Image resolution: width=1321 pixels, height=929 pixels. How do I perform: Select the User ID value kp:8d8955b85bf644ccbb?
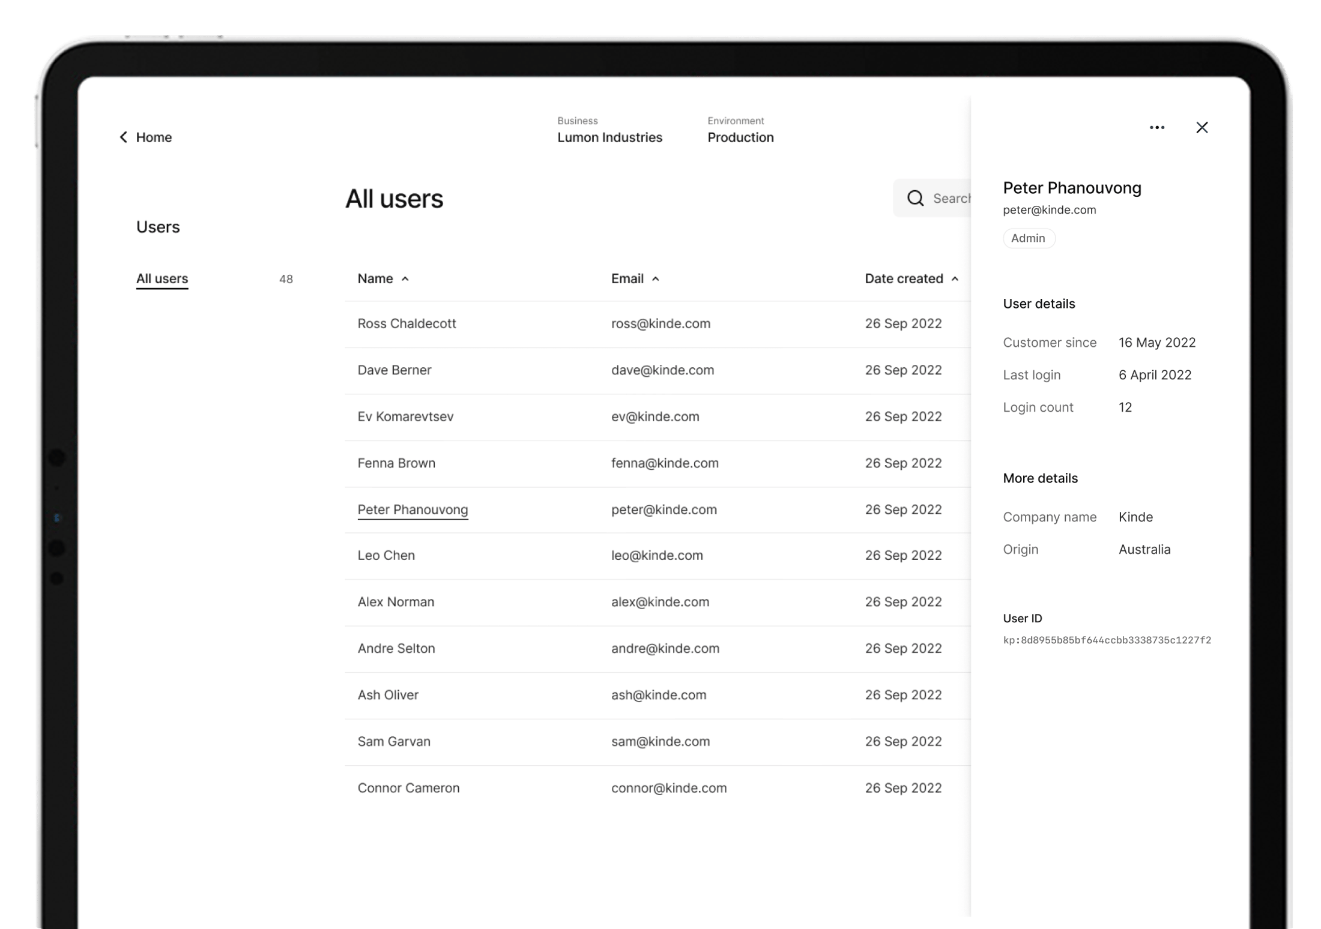[1107, 640]
